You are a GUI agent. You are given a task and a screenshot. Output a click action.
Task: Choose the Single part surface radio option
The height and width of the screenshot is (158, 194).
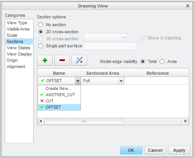(40, 46)
